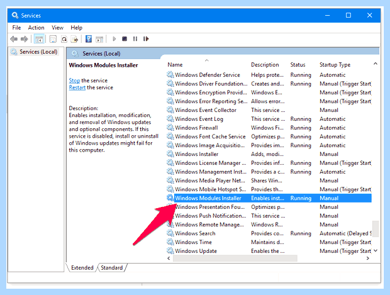Click the Restart the service link
390x295 pixels.
(77, 87)
